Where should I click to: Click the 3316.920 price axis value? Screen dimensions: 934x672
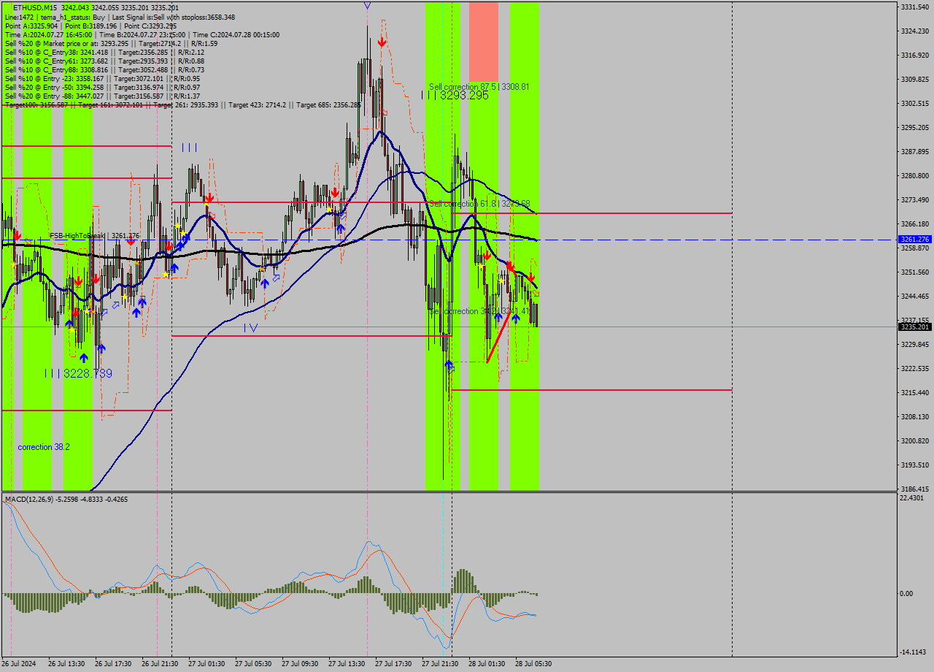(x=914, y=55)
